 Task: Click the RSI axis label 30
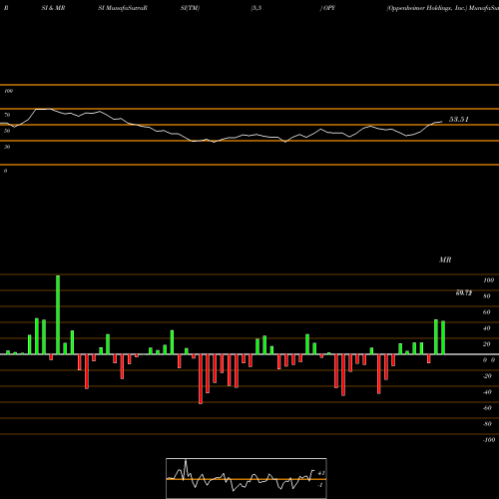click(x=7, y=147)
